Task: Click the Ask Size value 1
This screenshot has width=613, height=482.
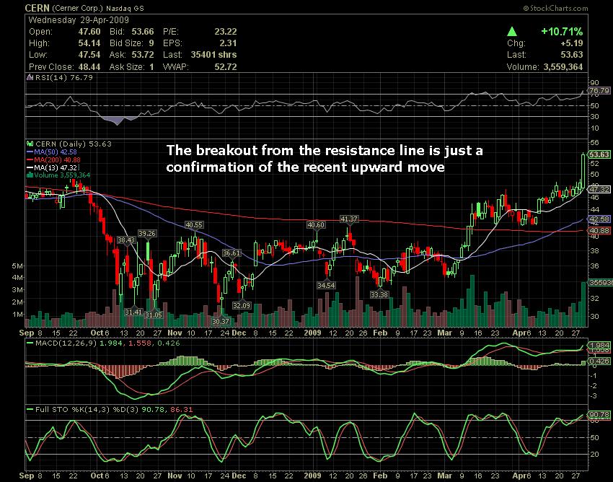Action: [x=151, y=67]
